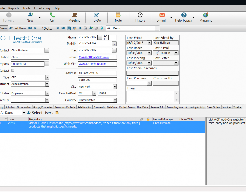Open the New button dropdown arrow
The width and height of the screenshot is (246, 192).
coord(40,17)
